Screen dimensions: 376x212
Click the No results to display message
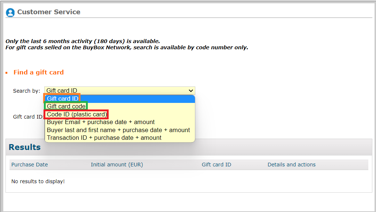pyautogui.click(x=38, y=181)
